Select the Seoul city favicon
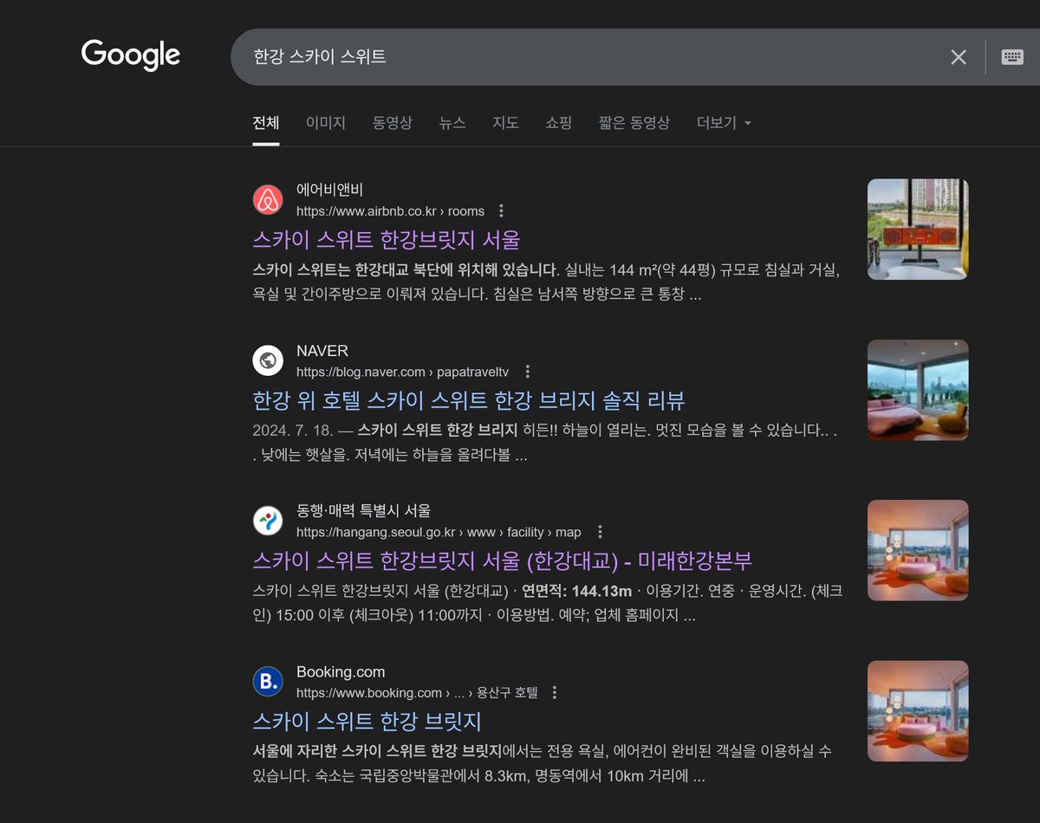The height and width of the screenshot is (823, 1040). (x=268, y=521)
